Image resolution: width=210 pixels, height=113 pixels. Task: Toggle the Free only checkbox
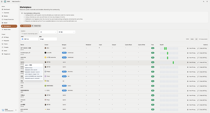tap(22, 39)
